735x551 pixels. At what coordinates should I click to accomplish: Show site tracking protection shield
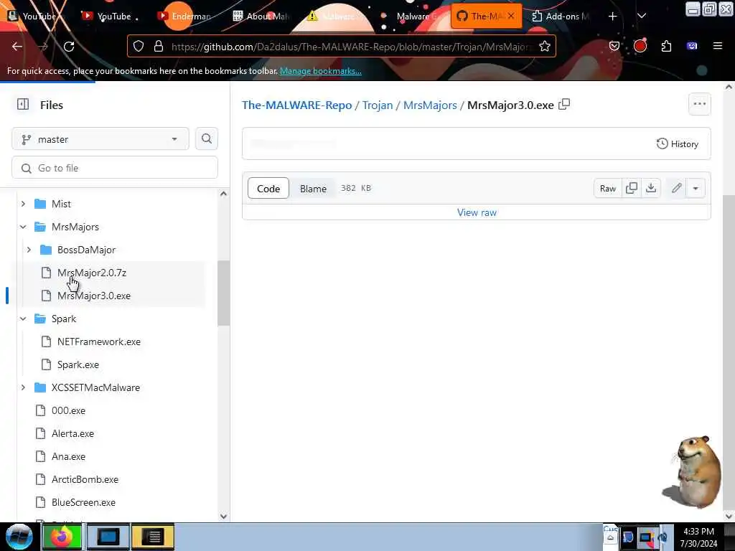139,47
